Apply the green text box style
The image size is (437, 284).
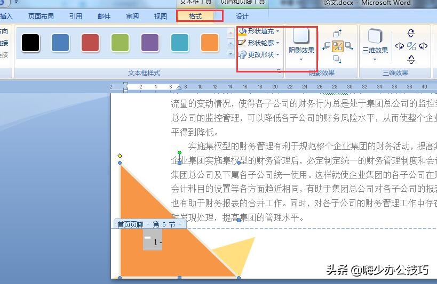(120, 43)
